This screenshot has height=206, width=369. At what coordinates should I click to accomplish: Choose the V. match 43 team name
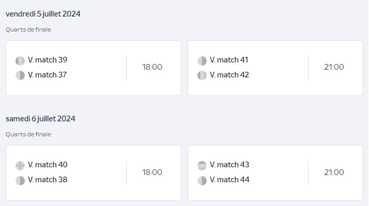[229, 165]
